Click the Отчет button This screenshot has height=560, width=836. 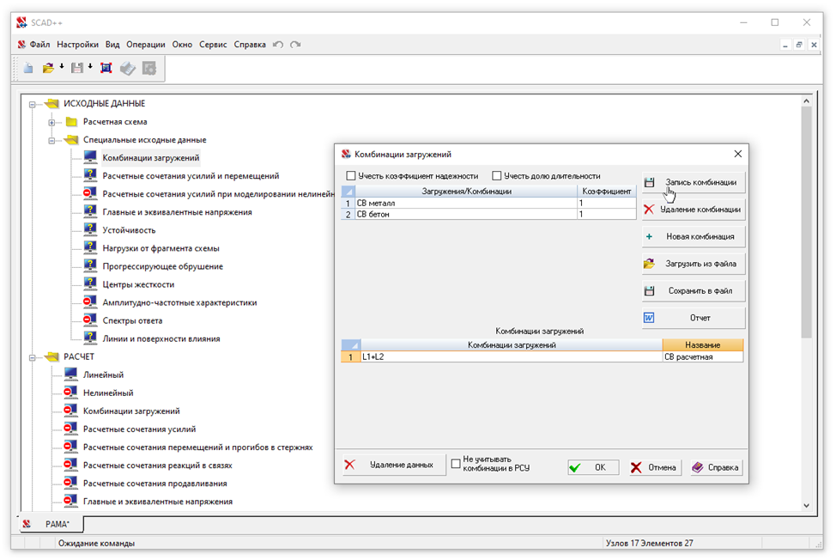coord(694,318)
